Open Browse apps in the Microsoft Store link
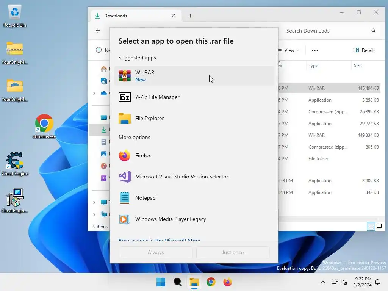Image resolution: width=388 pixels, height=291 pixels. (160, 239)
